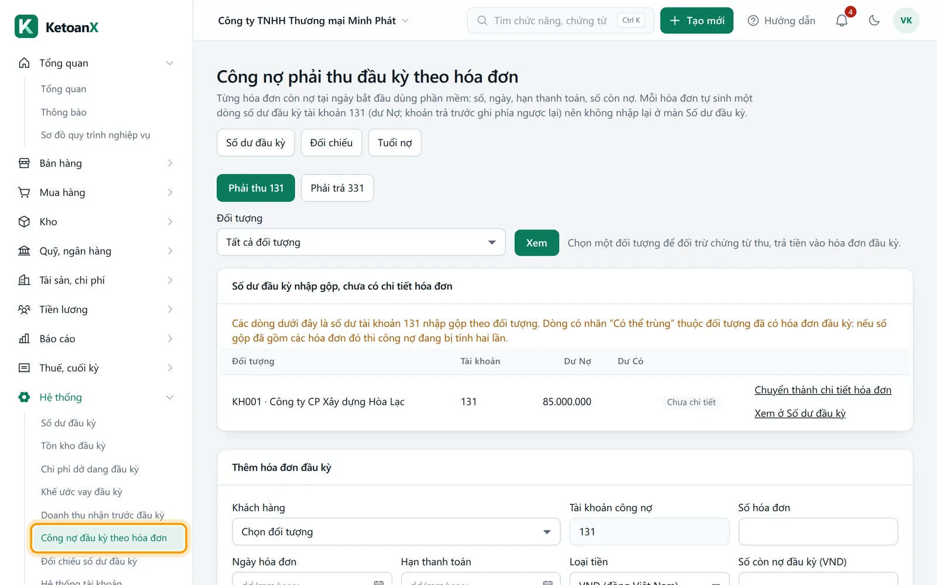Collapse the Hệ thống menu chevron
Viewport: 937px width, 585px height.
click(x=170, y=397)
